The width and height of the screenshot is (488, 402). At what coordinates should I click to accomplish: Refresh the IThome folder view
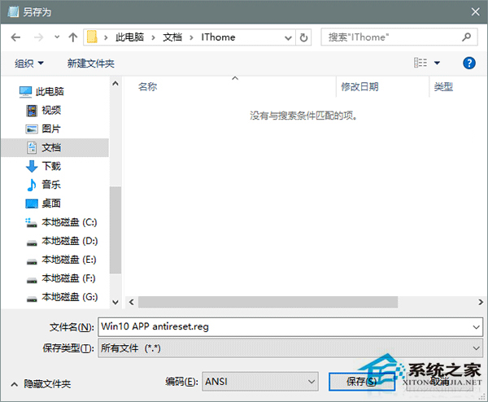pyautogui.click(x=303, y=37)
